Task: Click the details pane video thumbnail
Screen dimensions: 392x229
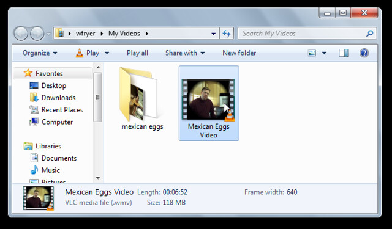Action: (38, 198)
